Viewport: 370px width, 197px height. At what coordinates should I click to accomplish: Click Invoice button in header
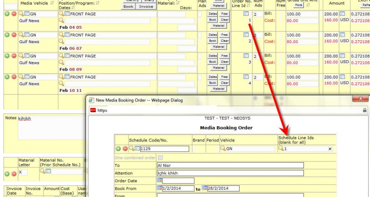pos(146,6)
